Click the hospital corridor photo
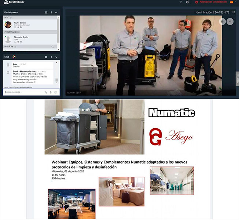The height and width of the screenshot is (220, 239). tap(172, 181)
